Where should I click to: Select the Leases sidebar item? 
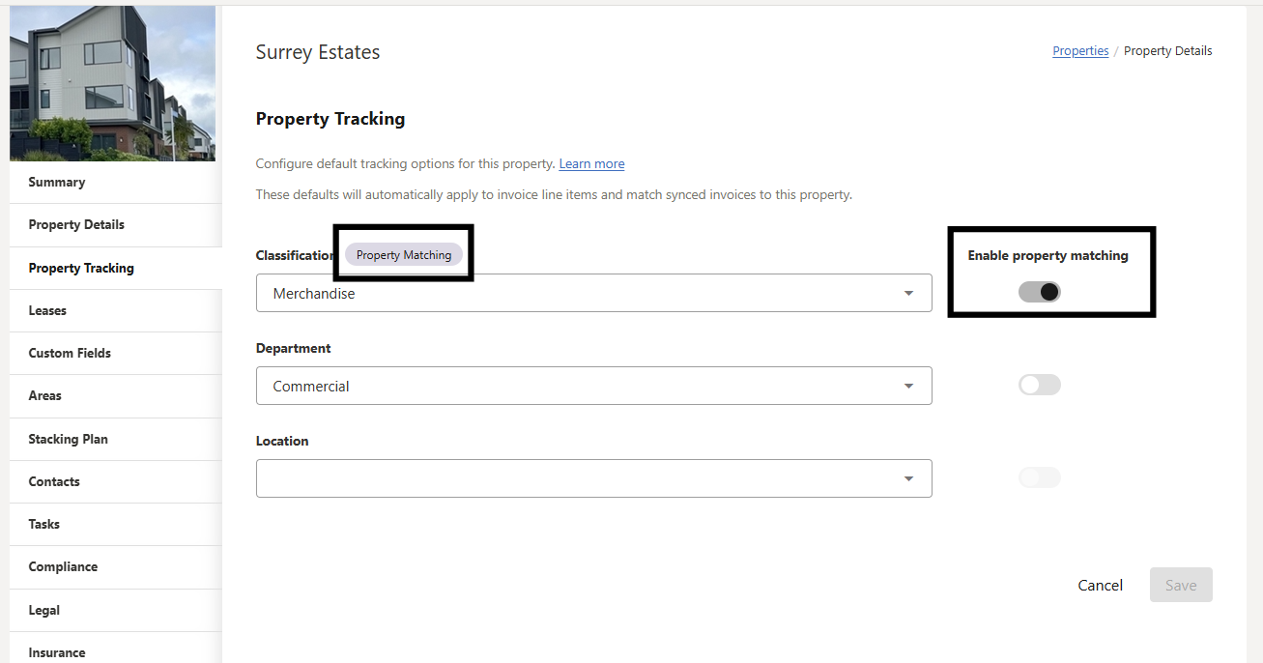pos(47,310)
